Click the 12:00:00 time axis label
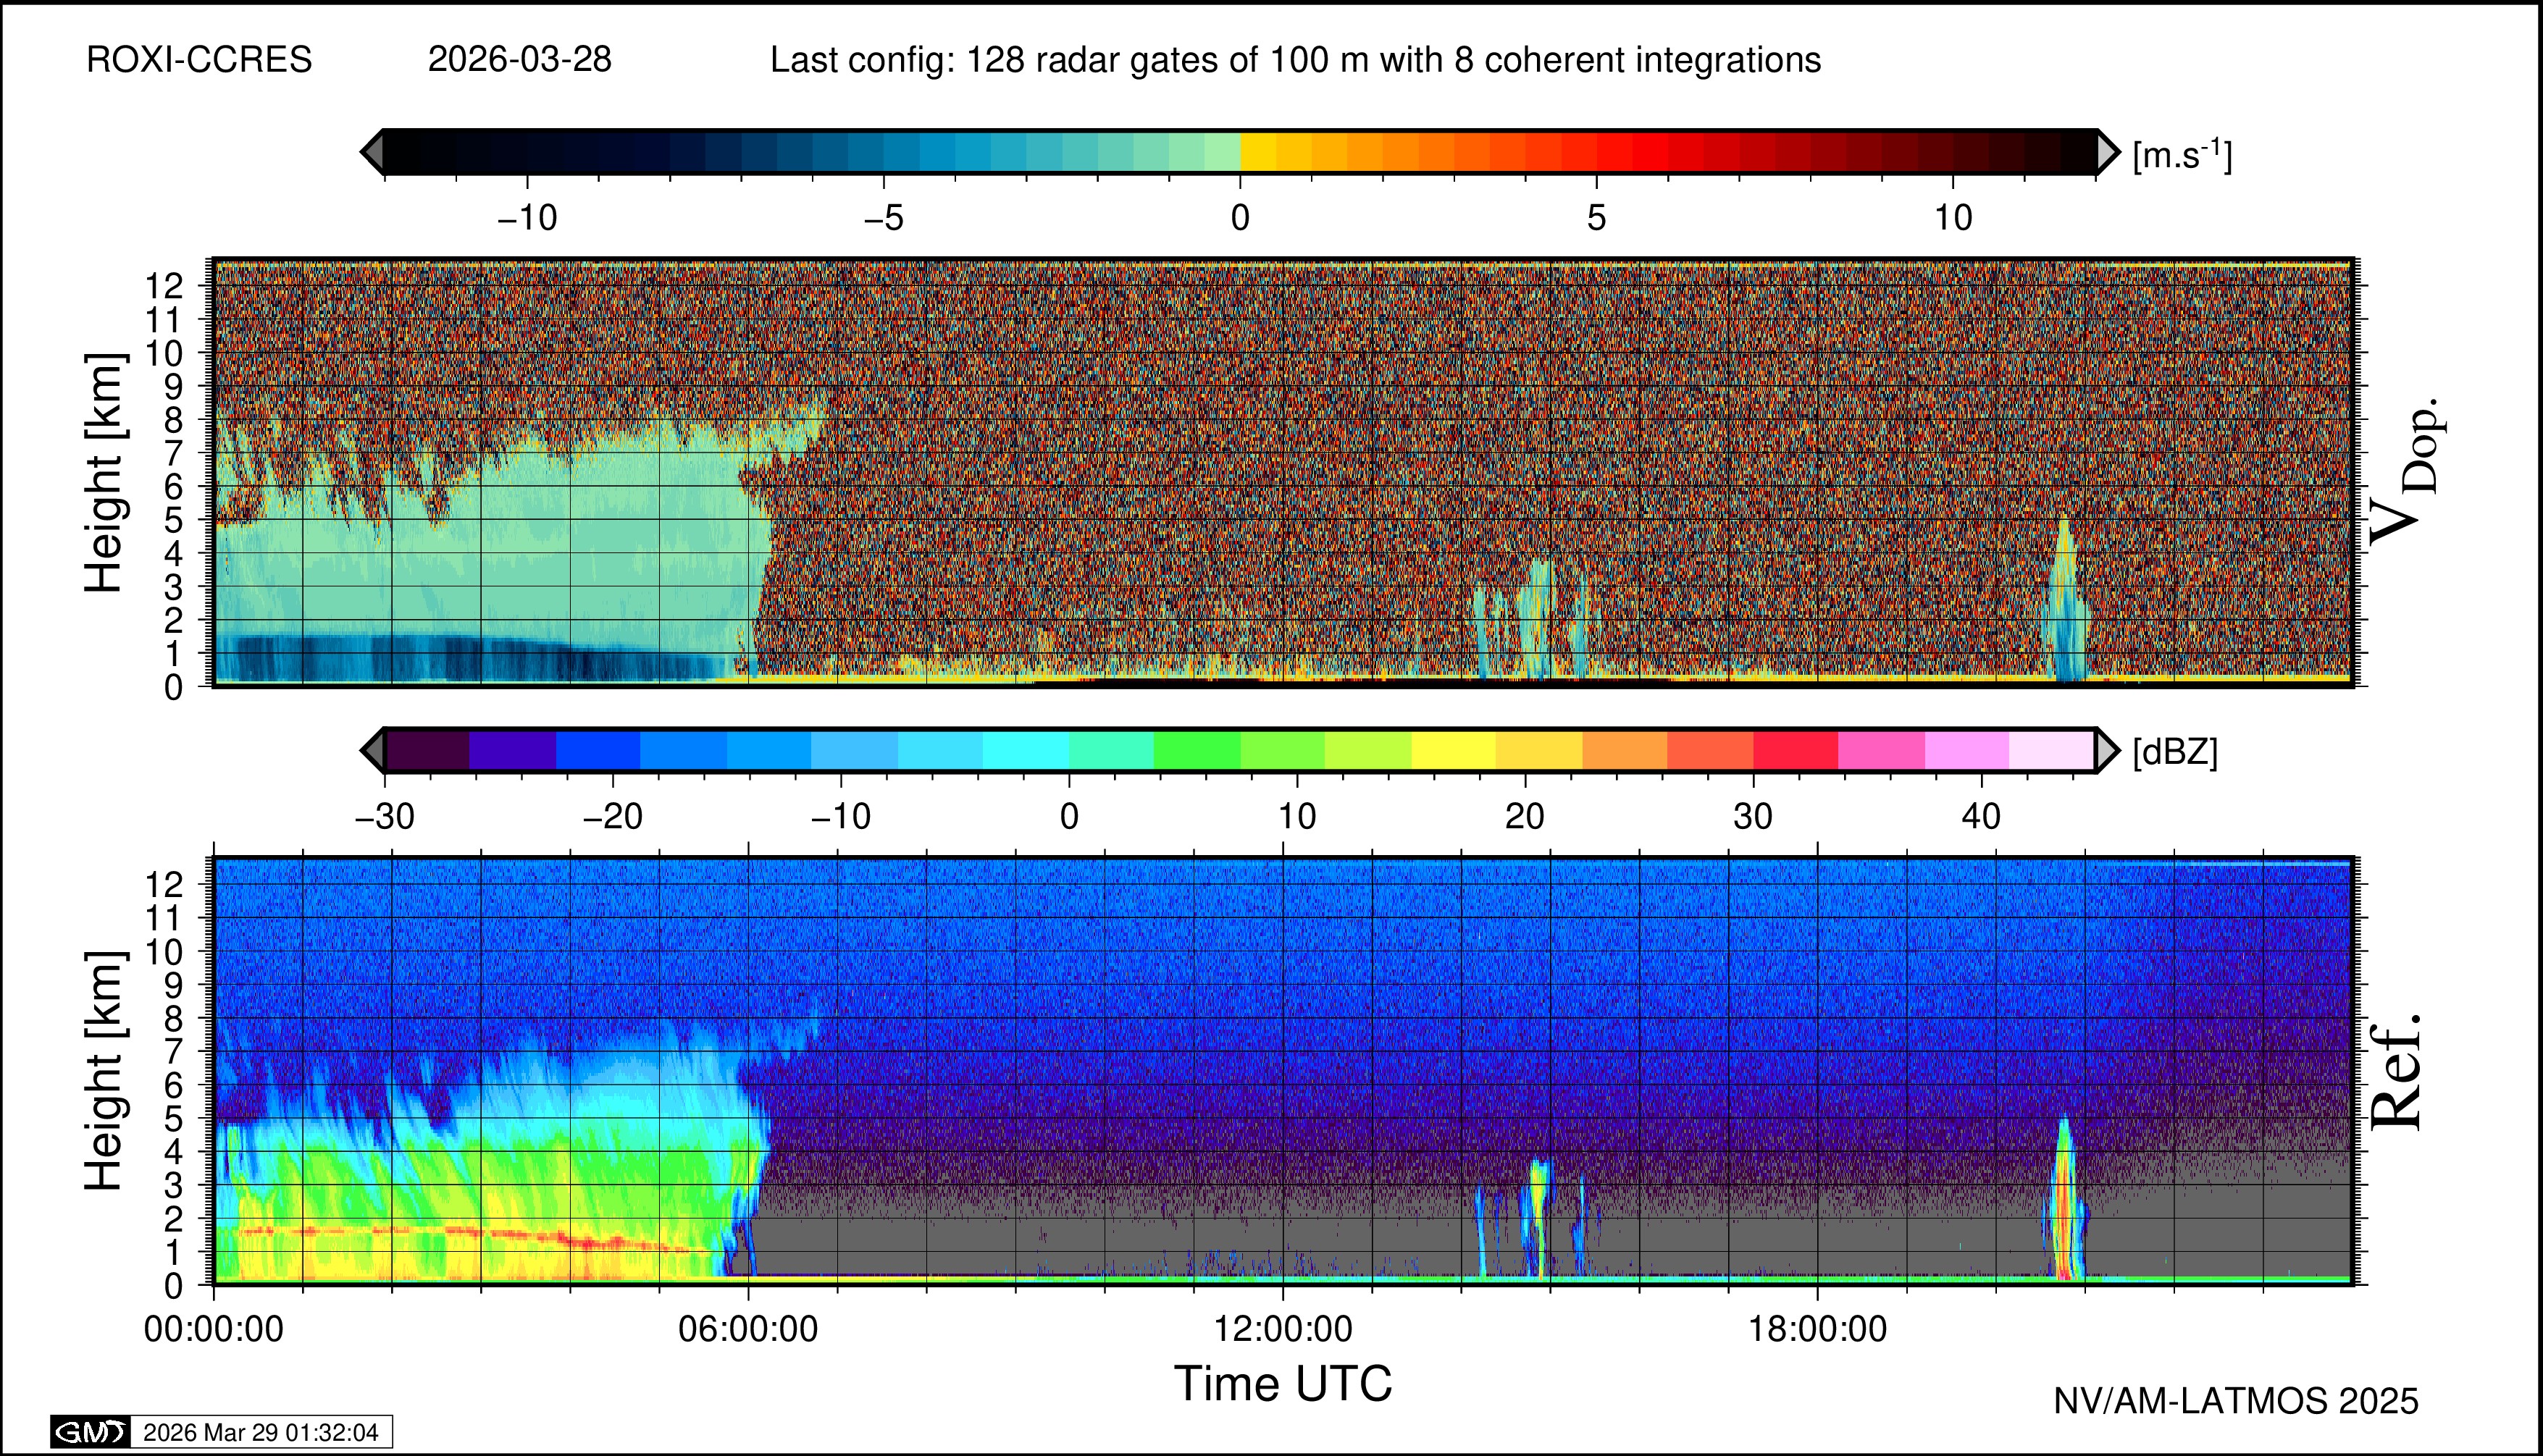Screen dimensions: 2543x1456 pos(1283,1329)
